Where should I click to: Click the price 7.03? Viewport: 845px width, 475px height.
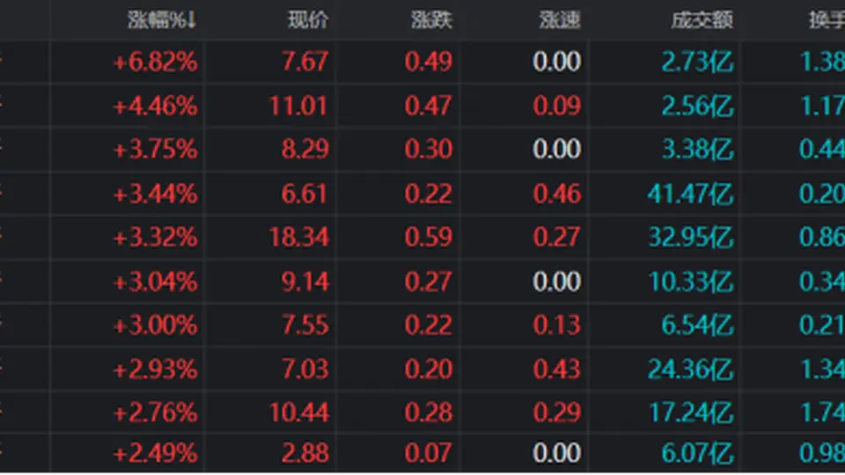(x=305, y=369)
